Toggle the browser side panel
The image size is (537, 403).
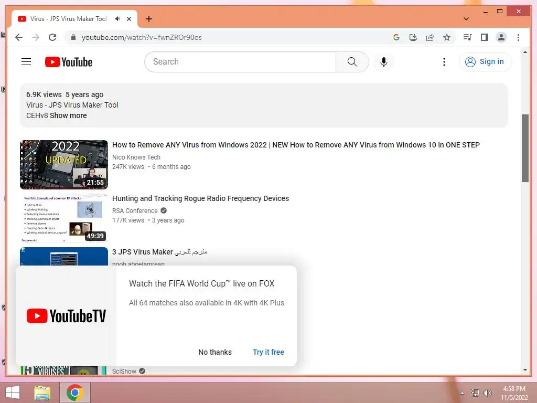pyautogui.click(x=484, y=37)
